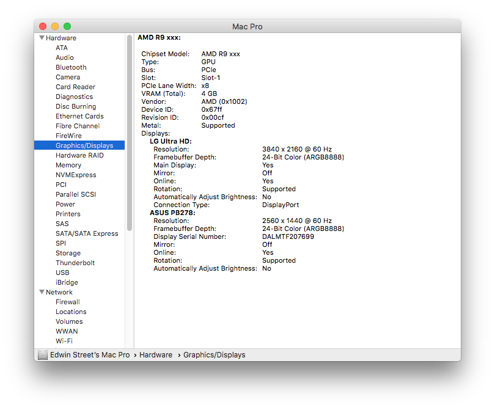Image resolution: width=495 pixels, height=410 pixels.
Task: Select iBridge in the sidebar
Action: tap(67, 282)
